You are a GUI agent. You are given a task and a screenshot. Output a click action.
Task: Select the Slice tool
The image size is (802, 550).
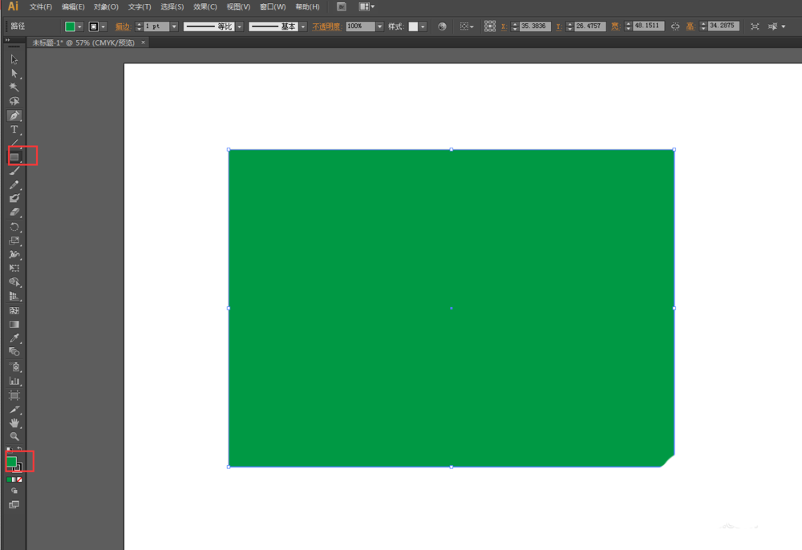coord(14,410)
